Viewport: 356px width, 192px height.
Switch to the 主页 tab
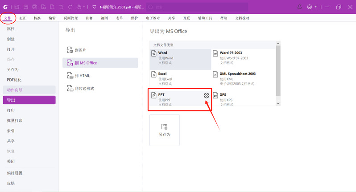pyautogui.click(x=22, y=18)
